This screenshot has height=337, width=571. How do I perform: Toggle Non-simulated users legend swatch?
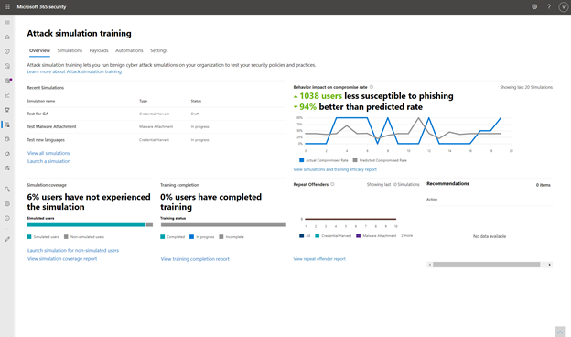(66, 237)
